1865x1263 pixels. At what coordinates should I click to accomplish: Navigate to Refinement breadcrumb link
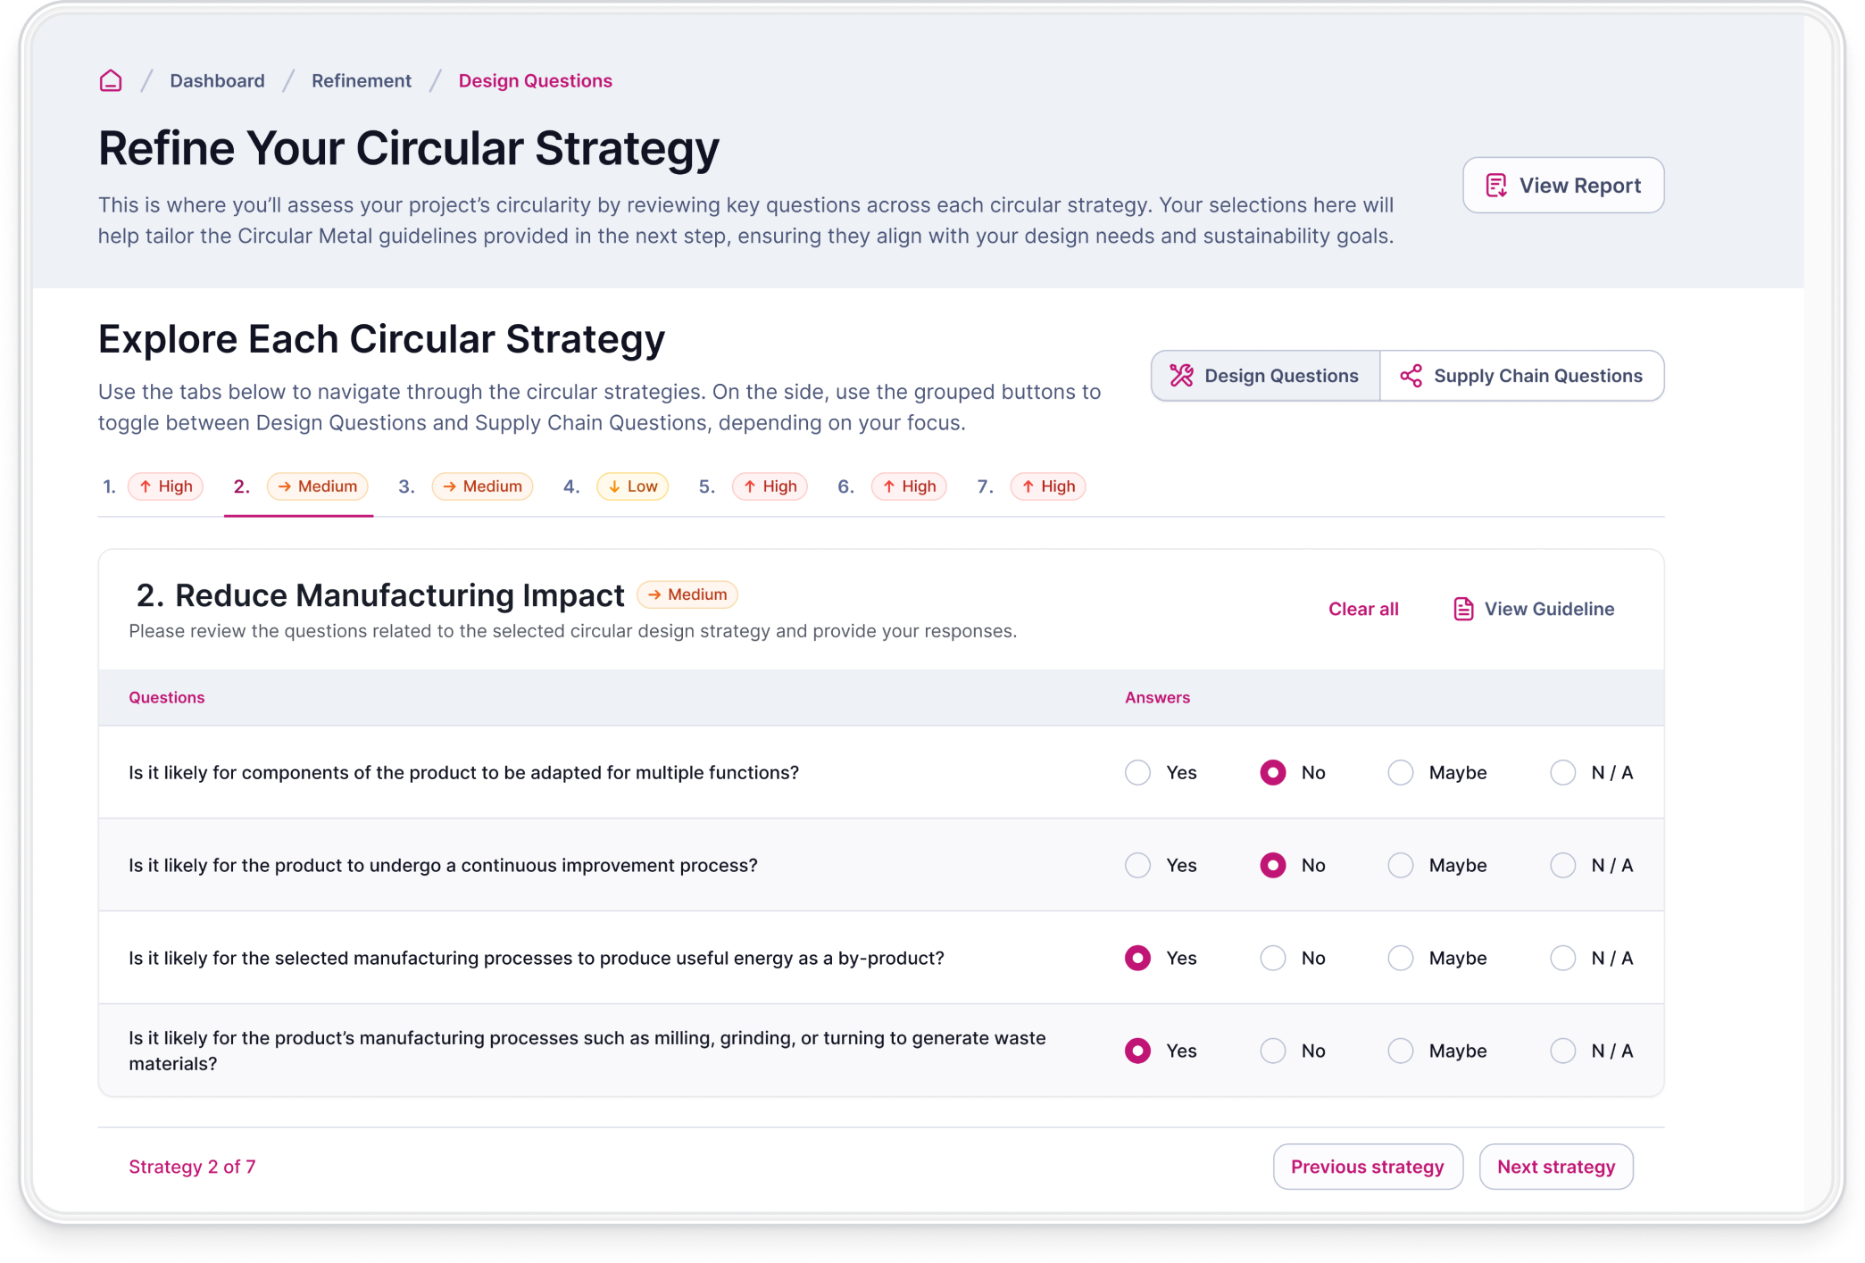(x=362, y=80)
